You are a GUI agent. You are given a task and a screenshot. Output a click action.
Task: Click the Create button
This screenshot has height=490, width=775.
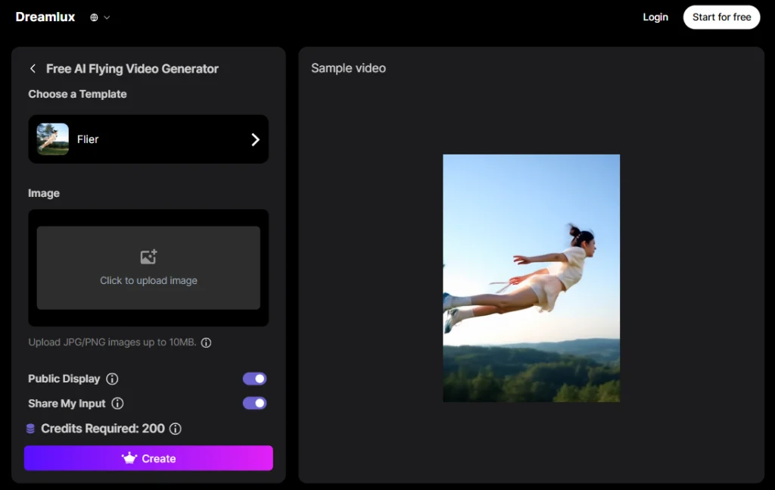click(x=148, y=458)
